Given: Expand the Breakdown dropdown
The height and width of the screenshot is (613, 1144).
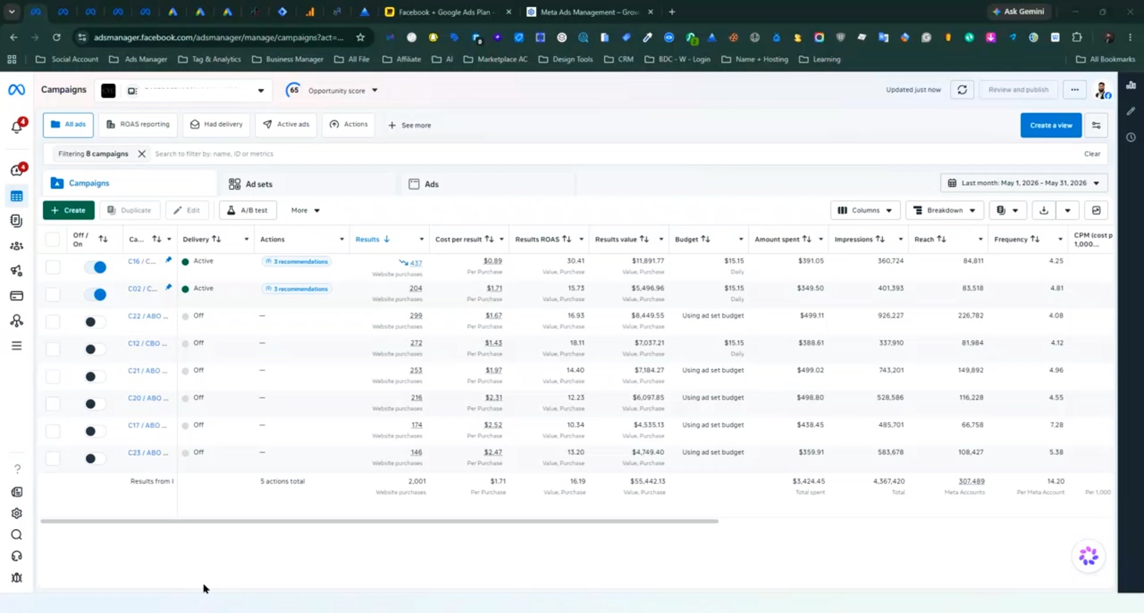Looking at the screenshot, I should coord(944,210).
